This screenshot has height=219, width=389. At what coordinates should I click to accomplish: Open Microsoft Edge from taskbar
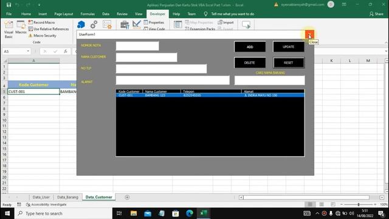pyautogui.click(x=190, y=214)
